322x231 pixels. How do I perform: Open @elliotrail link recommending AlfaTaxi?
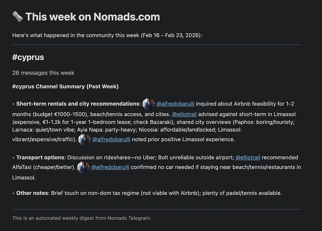tap(248, 158)
